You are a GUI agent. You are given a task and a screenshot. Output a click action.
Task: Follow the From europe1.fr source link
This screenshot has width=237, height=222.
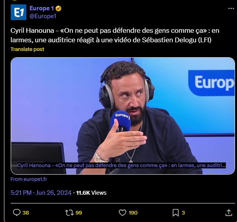click(29, 179)
